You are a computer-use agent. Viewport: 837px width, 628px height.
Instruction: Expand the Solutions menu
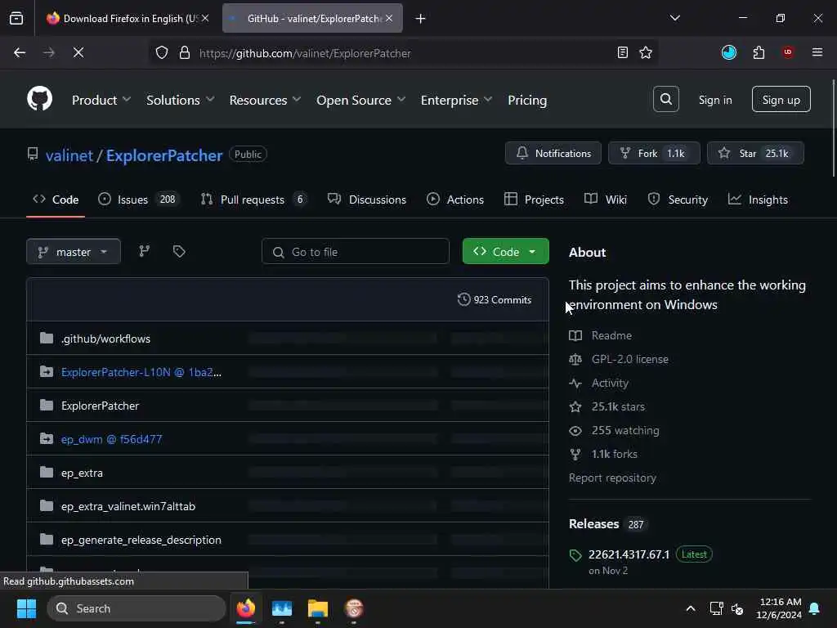(x=181, y=100)
